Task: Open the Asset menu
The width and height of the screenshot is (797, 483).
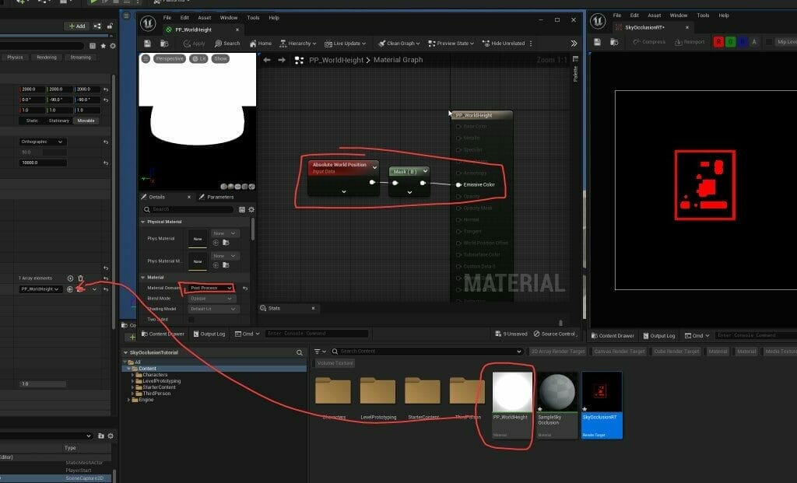Action: tap(205, 17)
